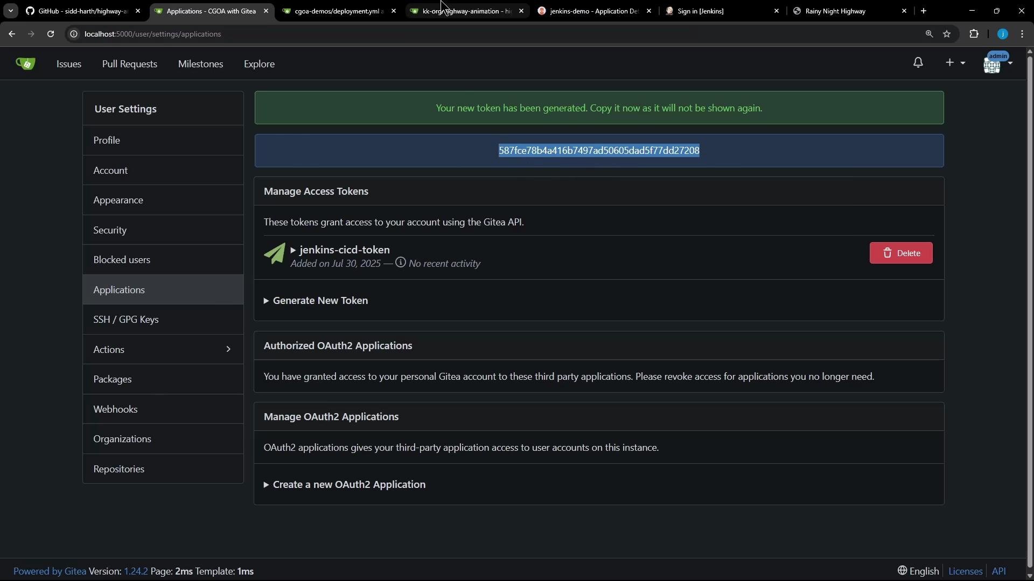
Task: Switch to the cgoa-demos/deployment.yml tab
Action: (339, 11)
